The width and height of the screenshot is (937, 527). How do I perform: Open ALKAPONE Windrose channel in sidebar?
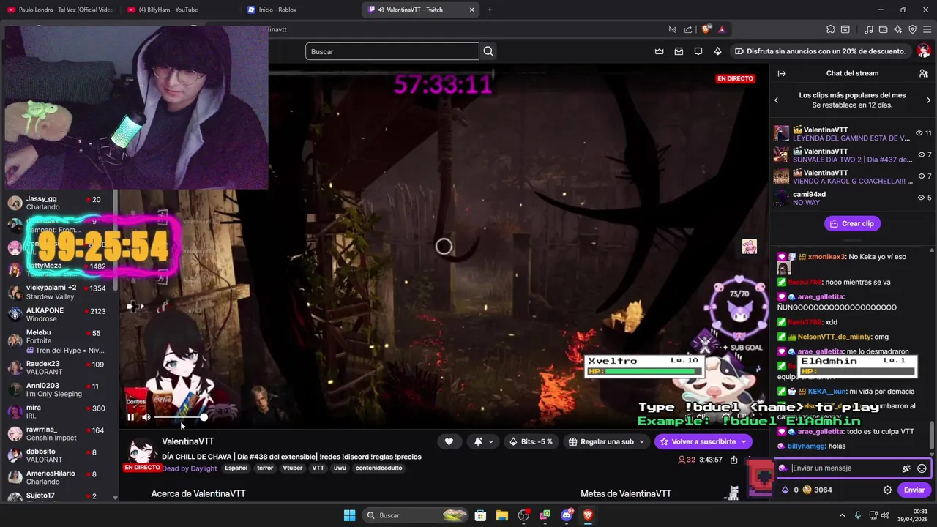(59, 315)
